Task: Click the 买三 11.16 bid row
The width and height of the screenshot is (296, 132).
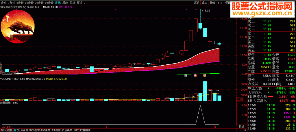Action: [x=271, y=42]
